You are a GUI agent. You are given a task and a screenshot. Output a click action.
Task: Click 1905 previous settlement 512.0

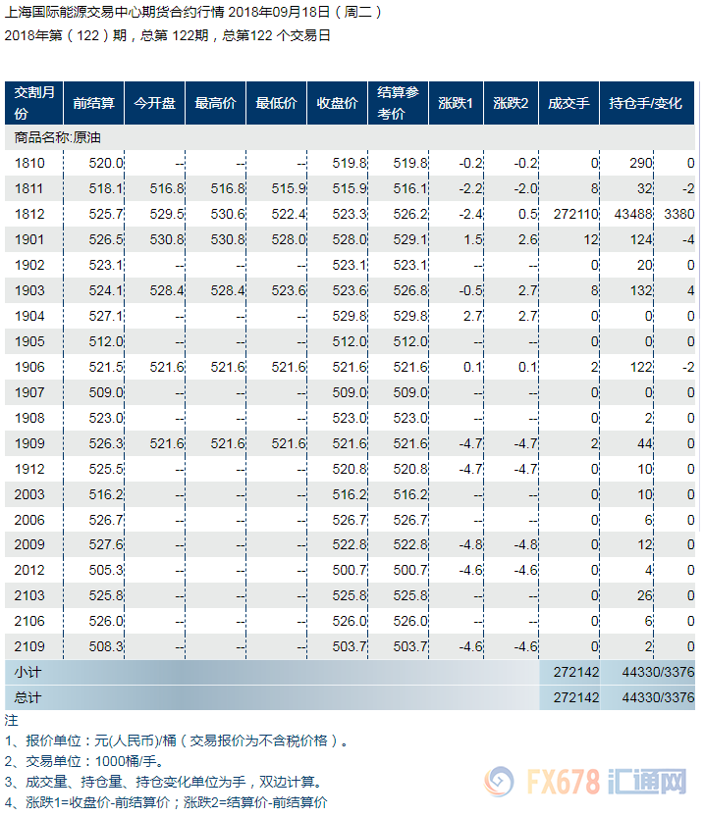(x=106, y=341)
